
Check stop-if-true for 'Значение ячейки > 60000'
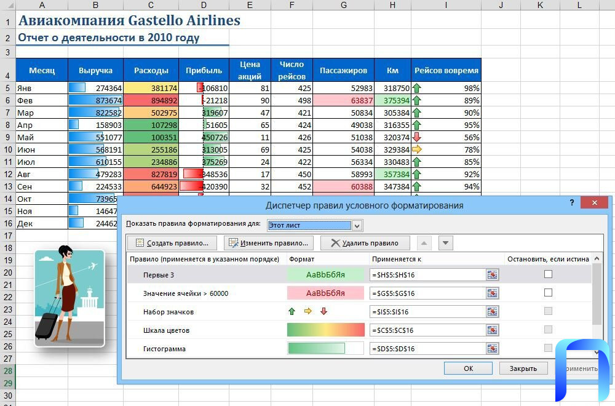(x=548, y=293)
